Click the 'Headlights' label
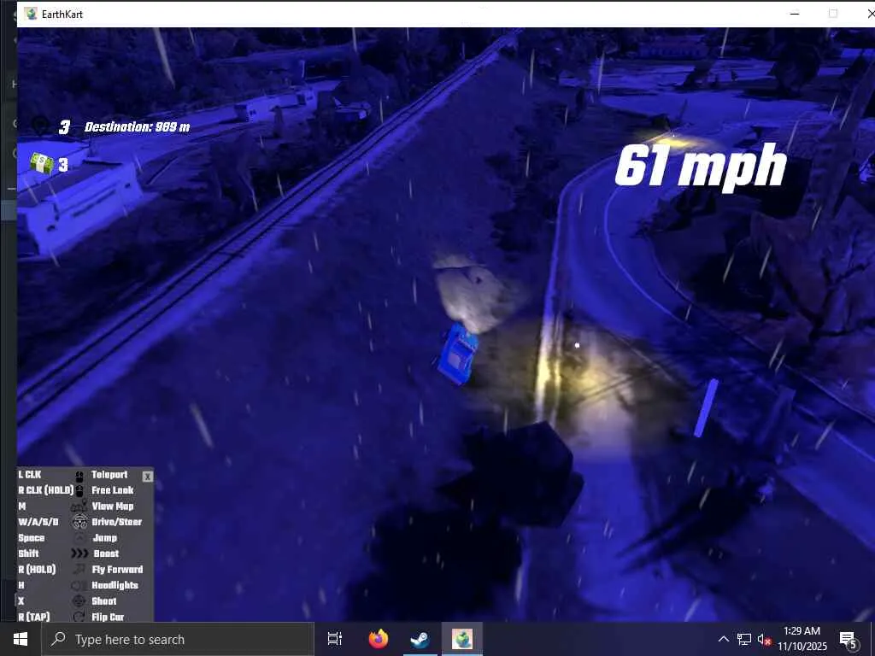Screen dimensions: 875x656 (115, 585)
